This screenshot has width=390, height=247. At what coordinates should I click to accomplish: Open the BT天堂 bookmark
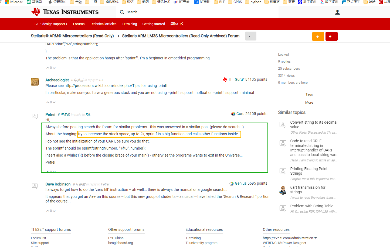pyautogui.click(x=182, y=2)
